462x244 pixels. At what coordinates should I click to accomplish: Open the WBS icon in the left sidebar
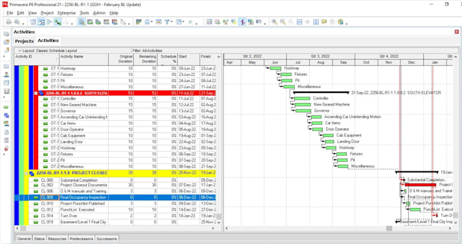pos(6,115)
